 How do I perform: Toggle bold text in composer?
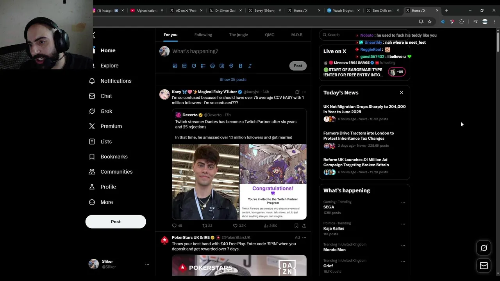(x=241, y=66)
